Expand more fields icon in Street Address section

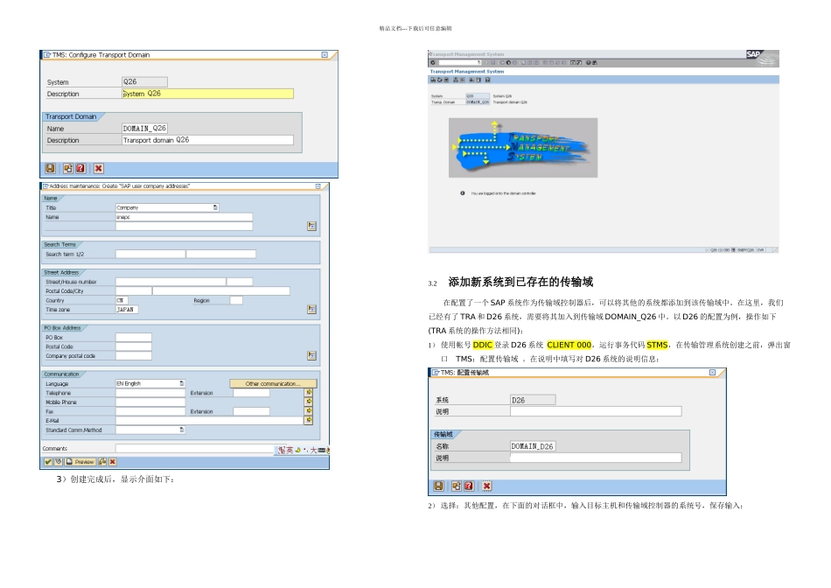[311, 309]
